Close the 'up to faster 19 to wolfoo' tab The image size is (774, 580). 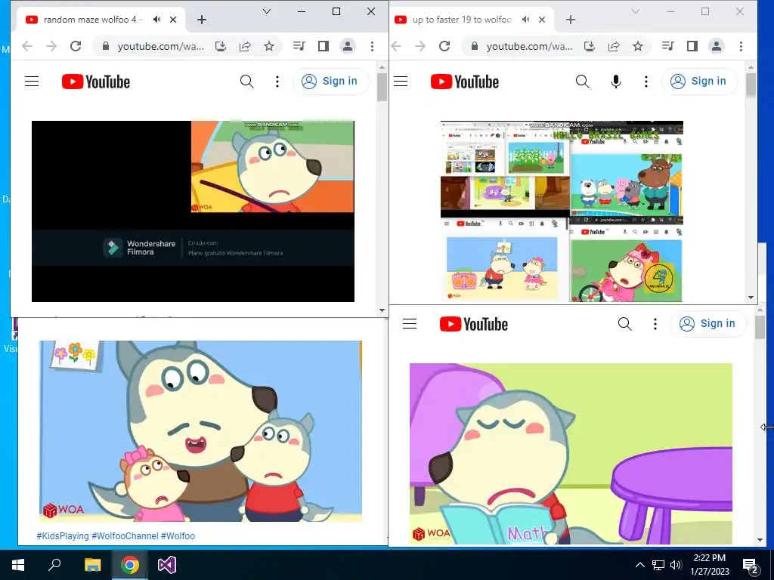(x=542, y=20)
